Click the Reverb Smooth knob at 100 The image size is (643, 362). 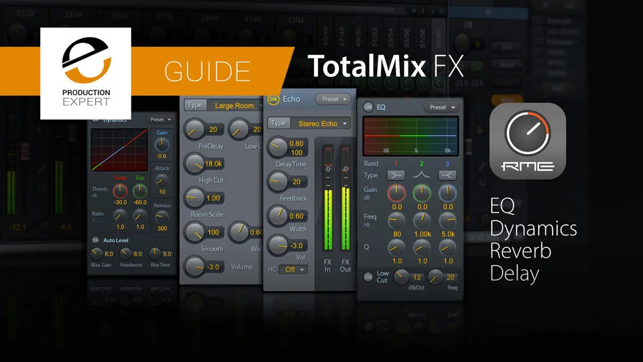tap(194, 233)
